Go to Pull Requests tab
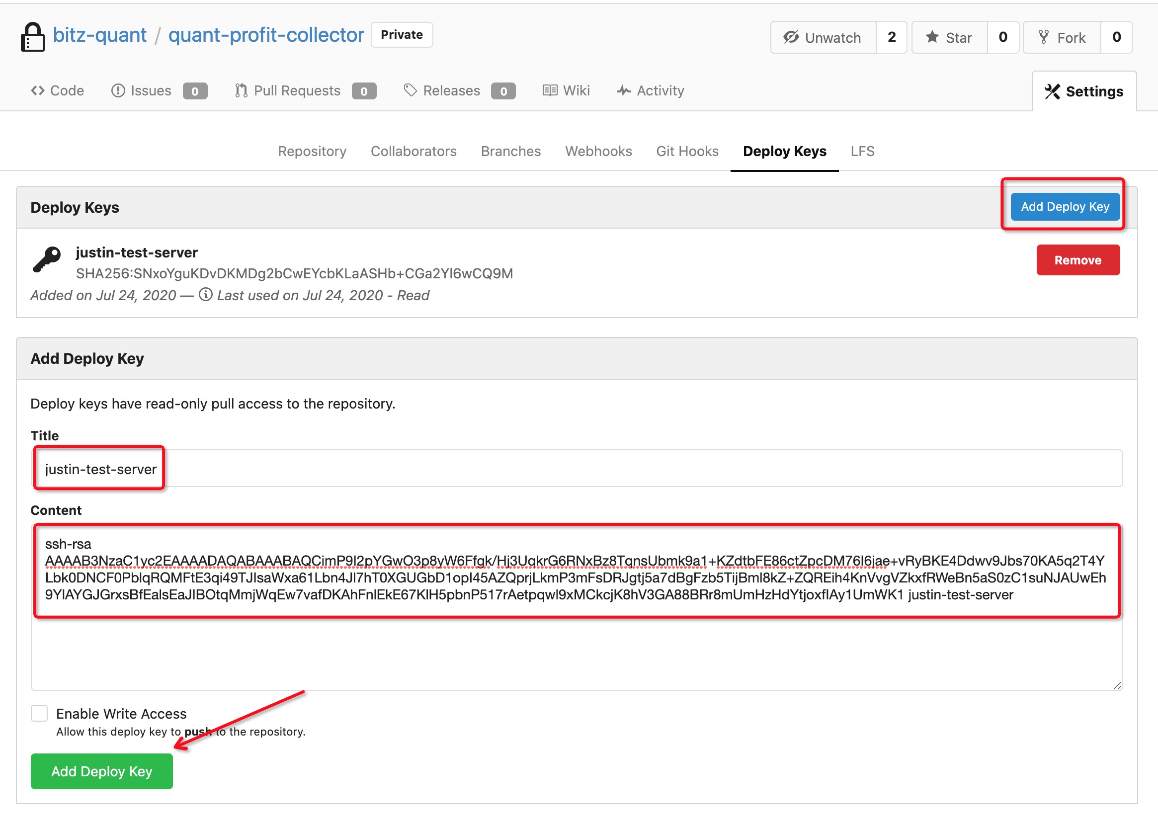This screenshot has height=829, width=1158. coord(297,91)
